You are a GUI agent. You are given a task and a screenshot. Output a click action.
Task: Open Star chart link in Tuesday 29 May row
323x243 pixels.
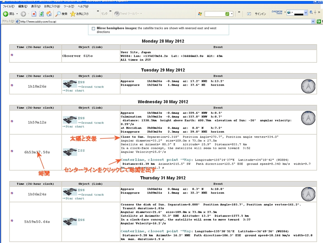(x=73, y=90)
